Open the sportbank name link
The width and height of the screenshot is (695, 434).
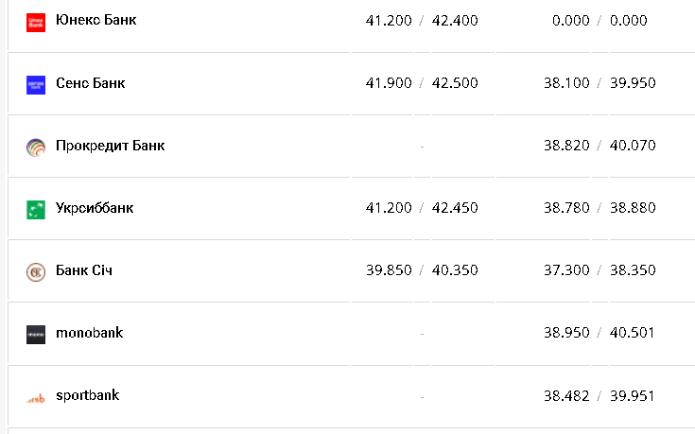point(87,395)
